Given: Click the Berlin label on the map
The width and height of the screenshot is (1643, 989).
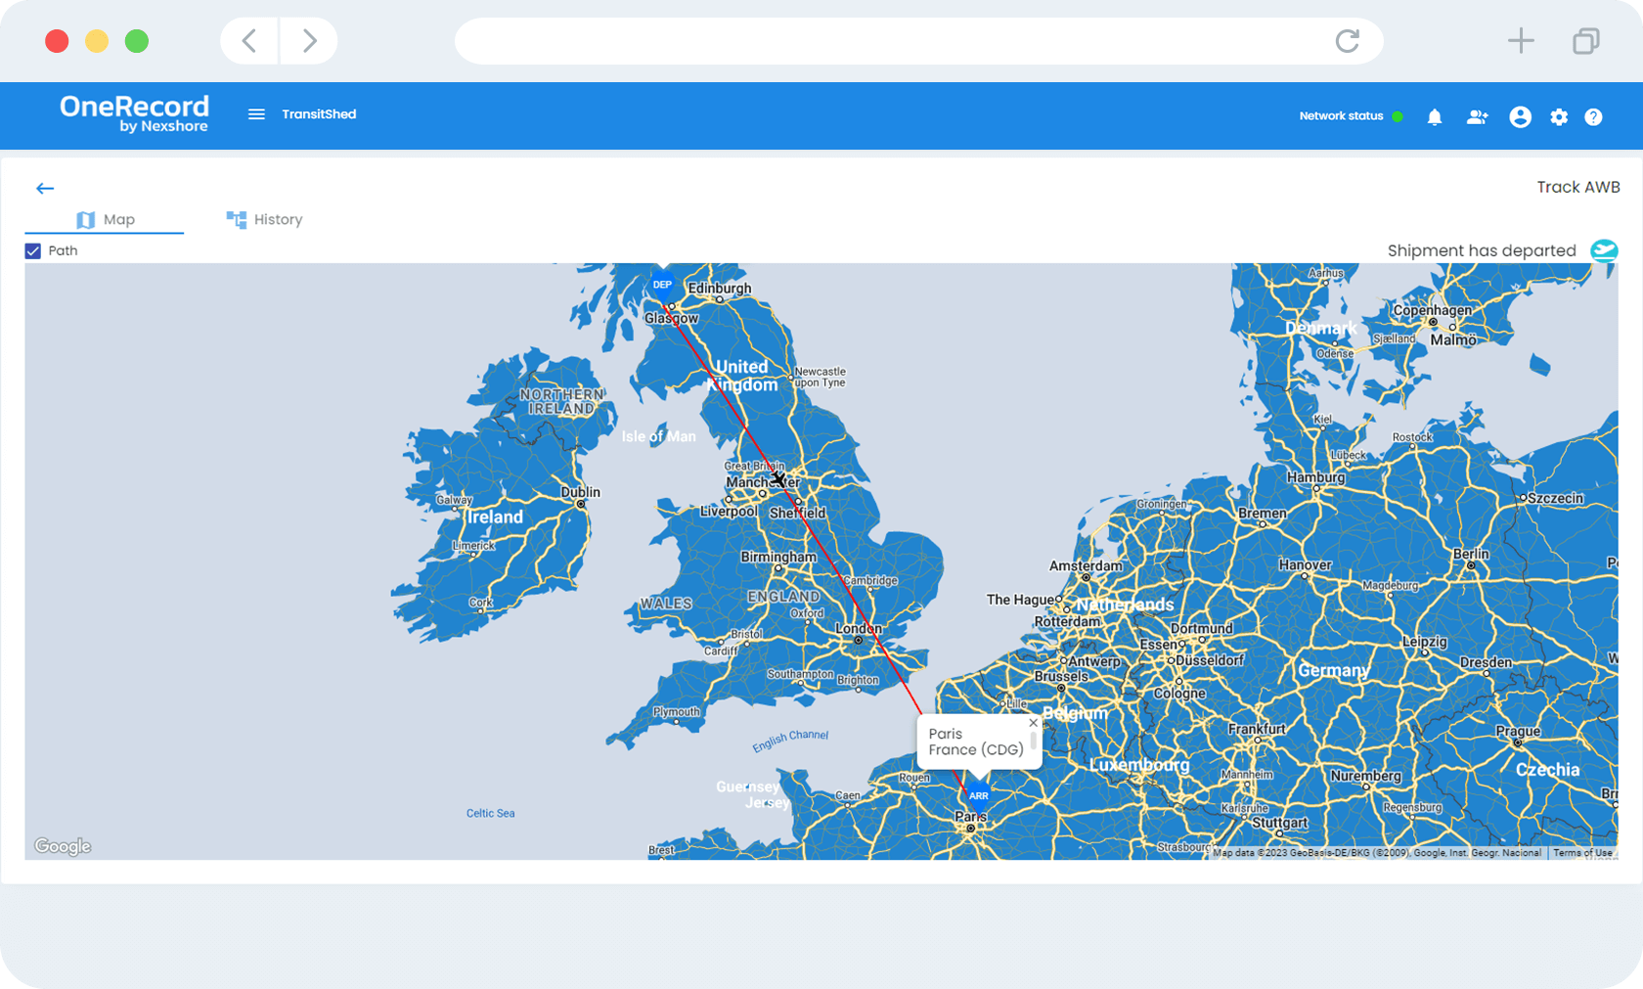Looking at the screenshot, I should pyautogui.click(x=1471, y=554).
